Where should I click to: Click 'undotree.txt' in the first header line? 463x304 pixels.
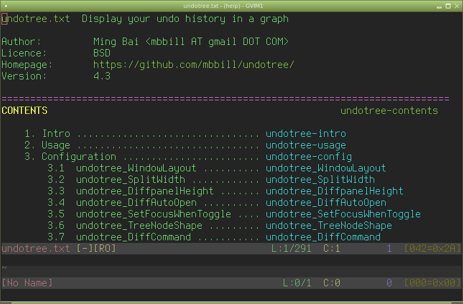pyautogui.click(x=36, y=19)
